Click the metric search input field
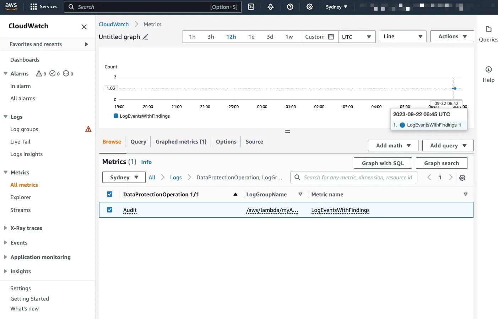498x319 pixels. 358,178
